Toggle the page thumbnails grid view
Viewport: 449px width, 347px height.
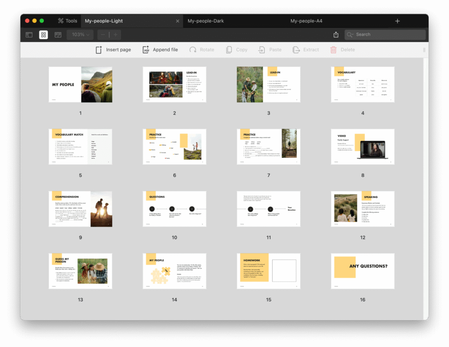(x=43, y=35)
